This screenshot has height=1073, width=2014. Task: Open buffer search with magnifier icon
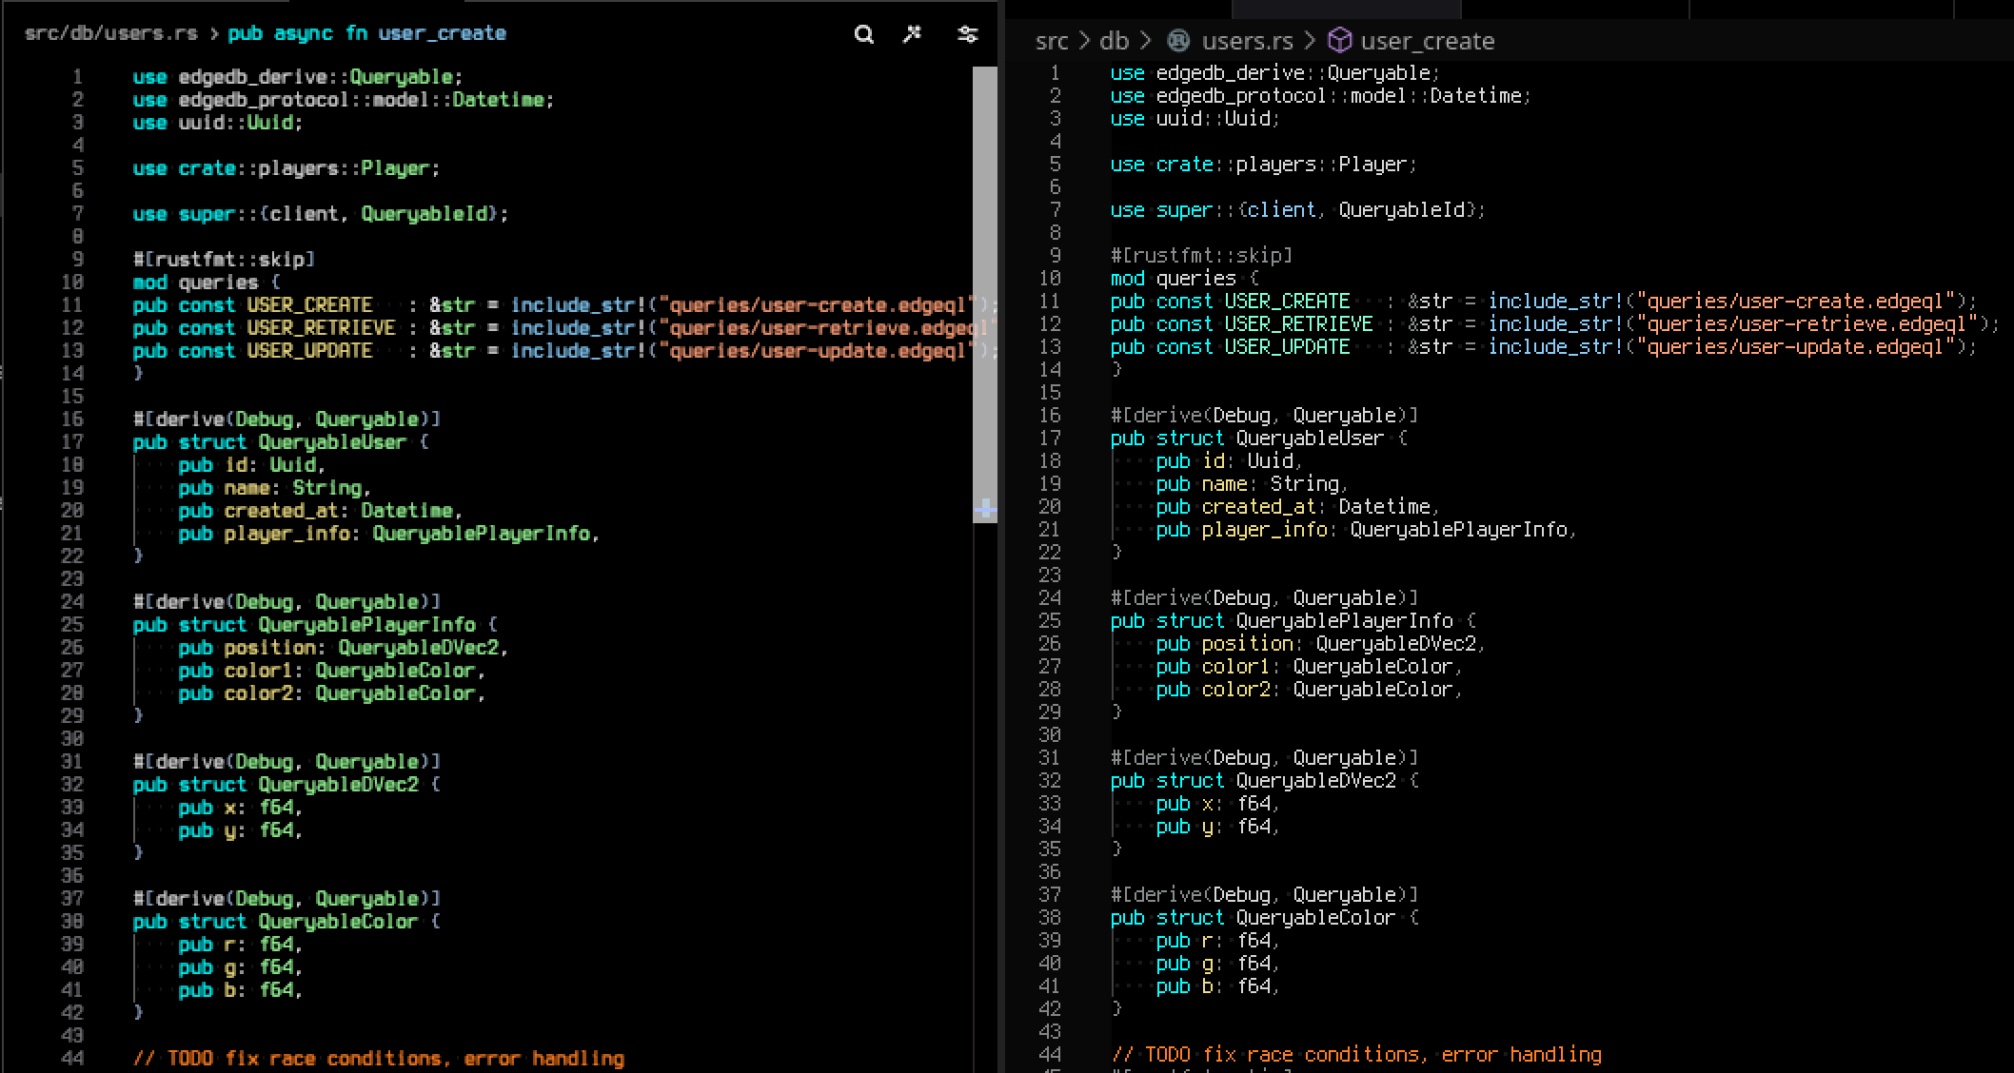(x=863, y=35)
